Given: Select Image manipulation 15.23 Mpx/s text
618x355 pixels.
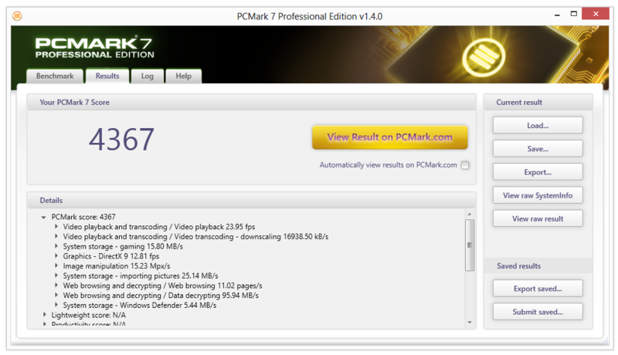Looking at the screenshot, I should 117,266.
